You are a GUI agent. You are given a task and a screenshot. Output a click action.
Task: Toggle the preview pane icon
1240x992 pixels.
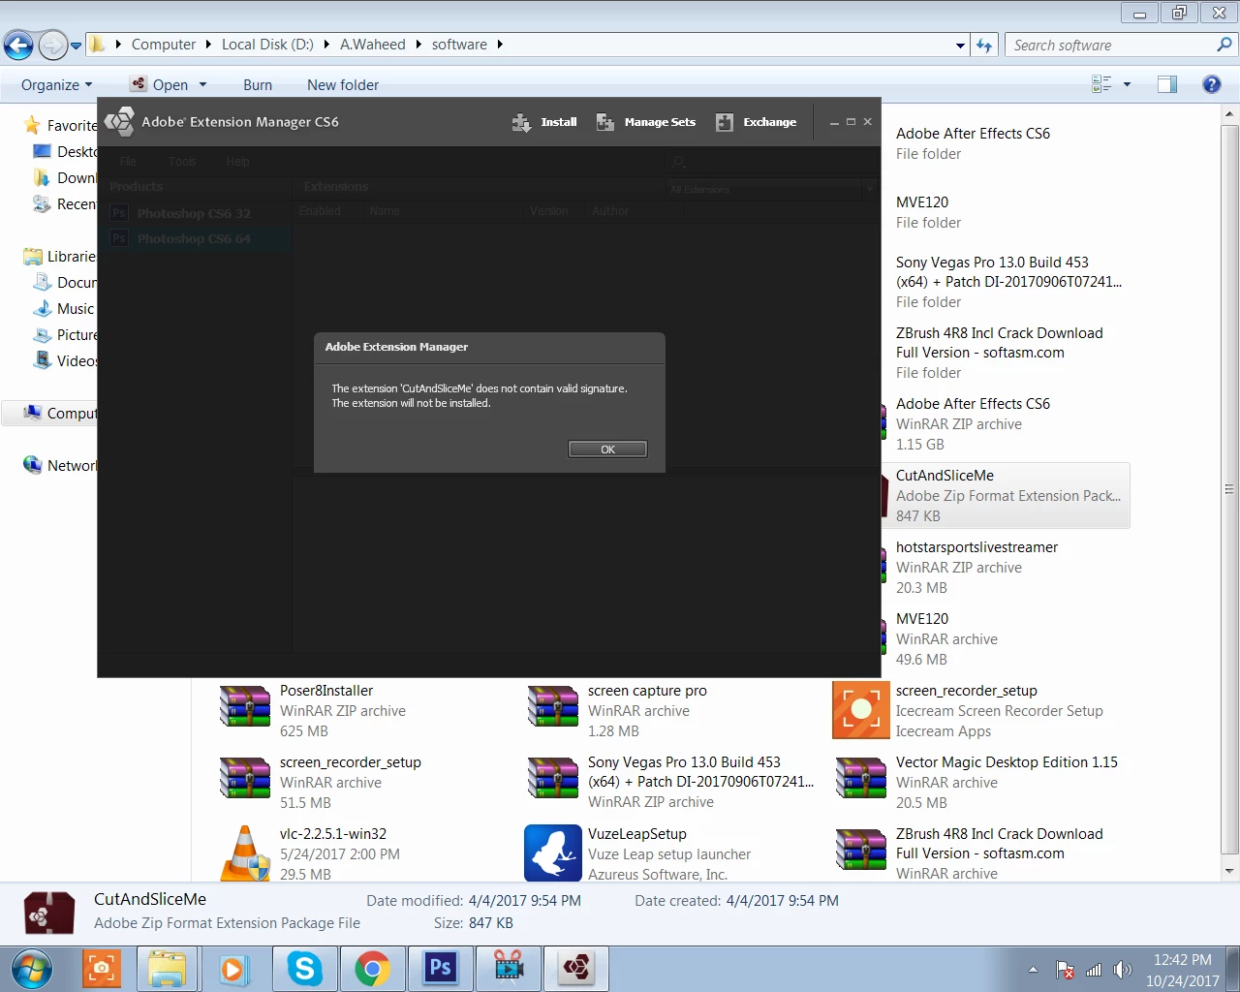1167,85
